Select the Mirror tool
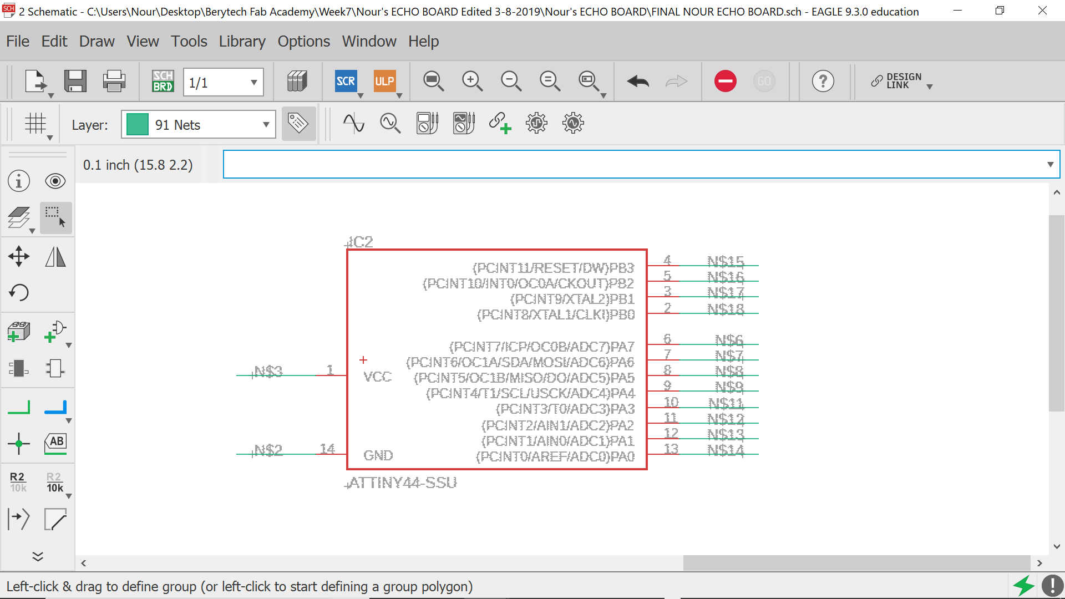Screen dimensions: 1065x599 [x=55, y=256]
